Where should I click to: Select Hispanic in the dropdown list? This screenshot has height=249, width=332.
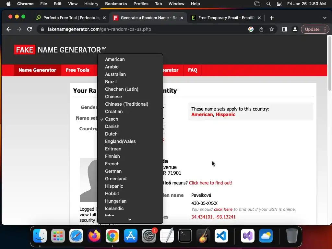pos(130,186)
